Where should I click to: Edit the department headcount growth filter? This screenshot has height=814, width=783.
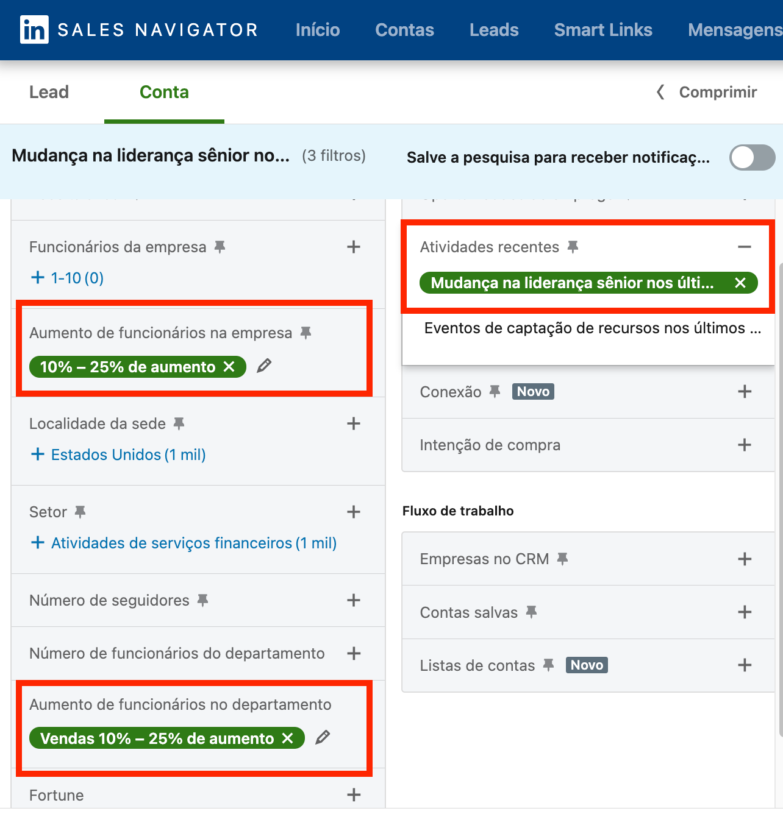point(323,737)
